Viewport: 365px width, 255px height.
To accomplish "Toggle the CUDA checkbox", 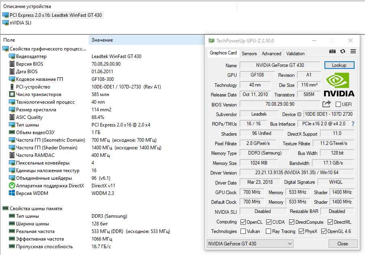I will (x=269, y=222).
